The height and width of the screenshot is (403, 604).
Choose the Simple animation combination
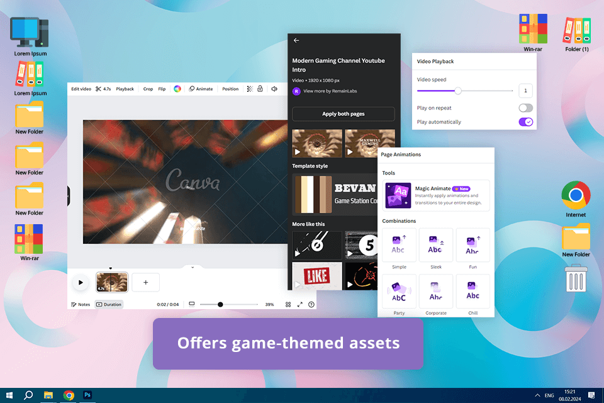(x=399, y=245)
